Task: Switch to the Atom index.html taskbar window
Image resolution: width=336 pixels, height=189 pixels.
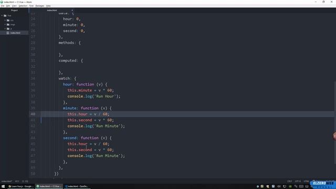Action: (49, 186)
